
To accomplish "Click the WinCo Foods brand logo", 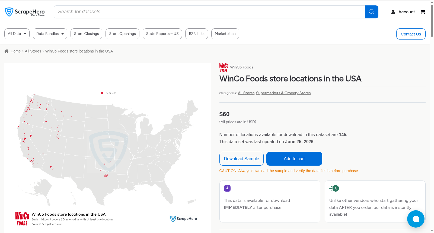I will point(224,67).
